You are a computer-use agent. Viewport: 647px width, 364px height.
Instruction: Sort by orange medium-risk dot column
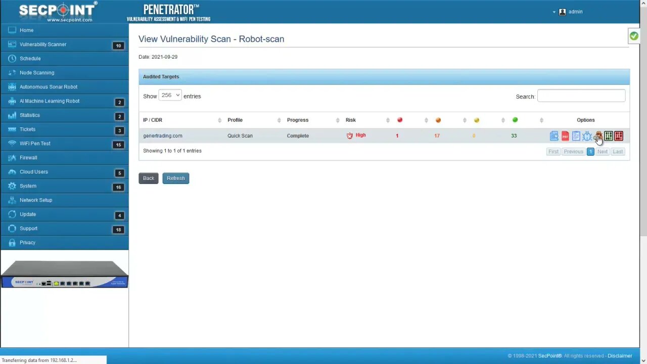tap(449, 120)
